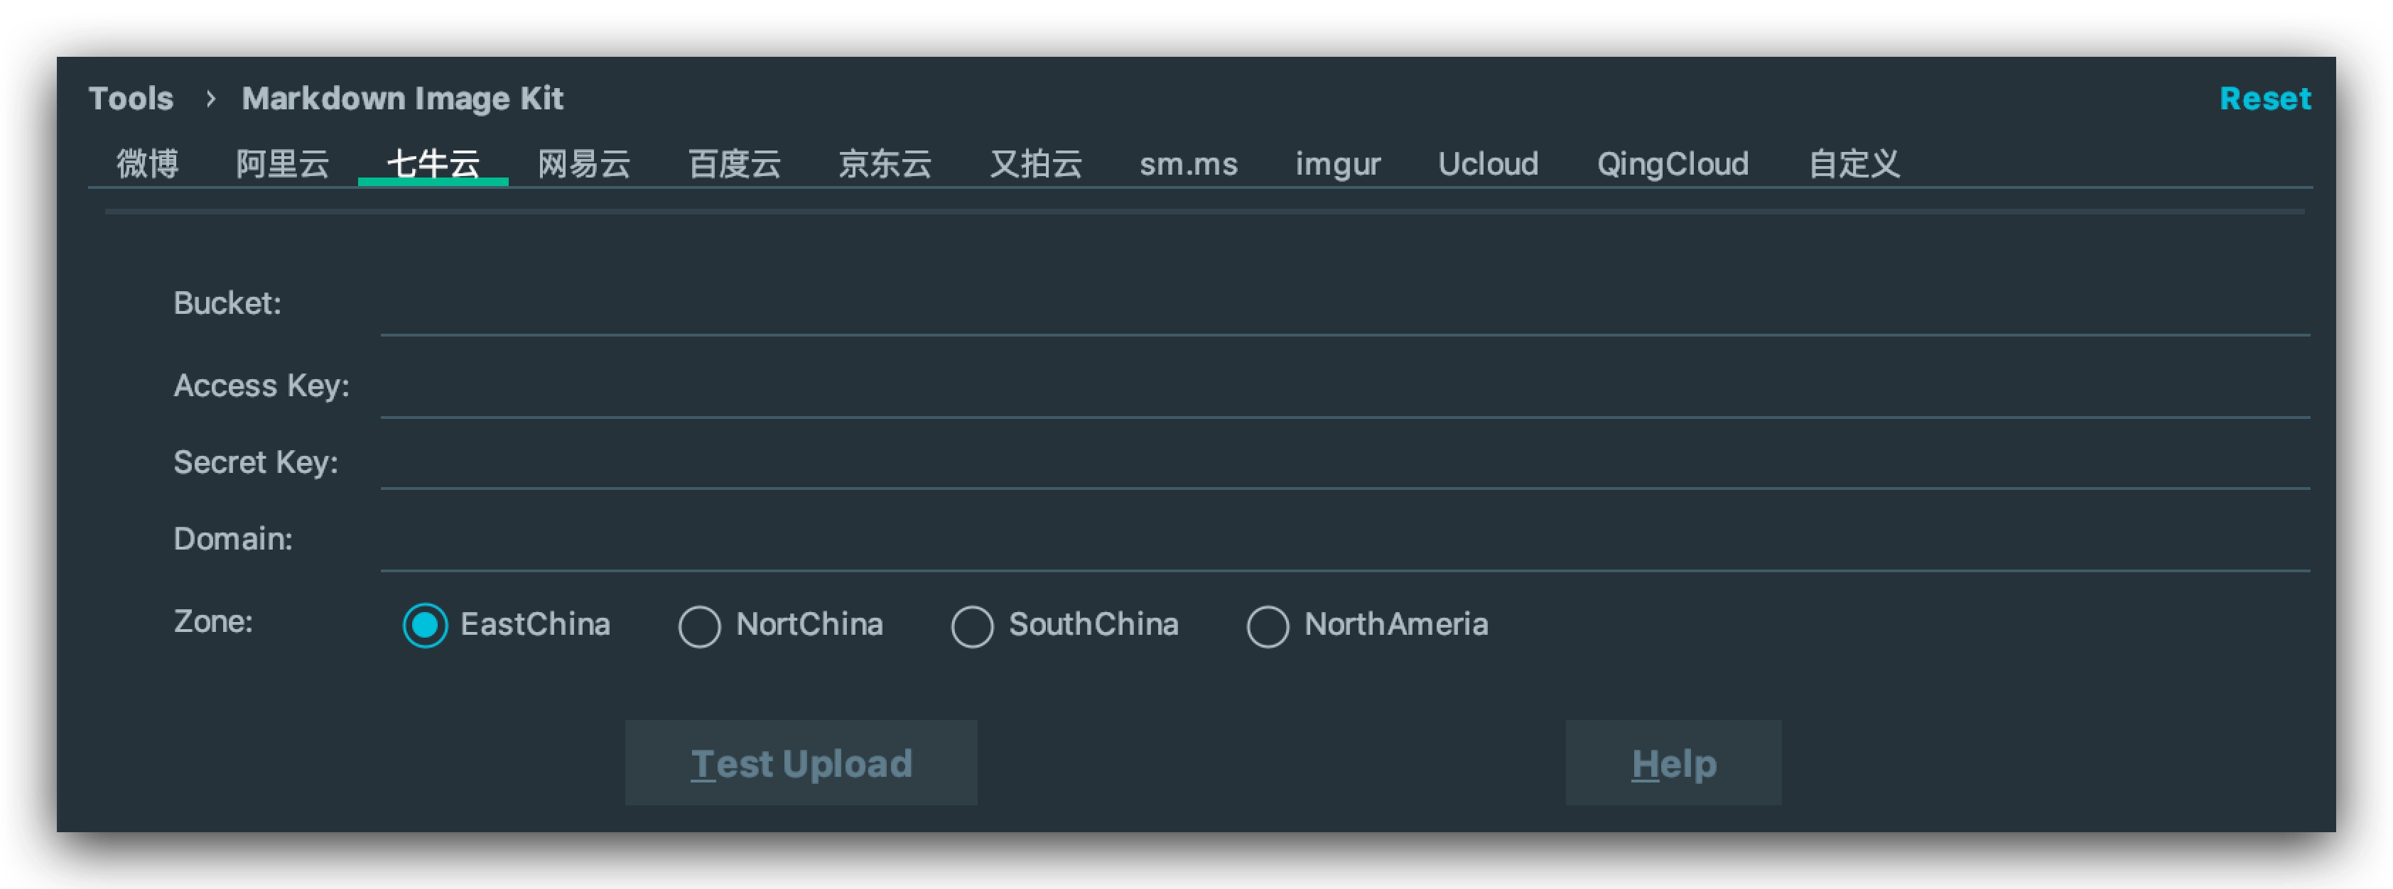The image size is (2393, 889).
Task: Open the imgur tab
Action: click(1338, 164)
